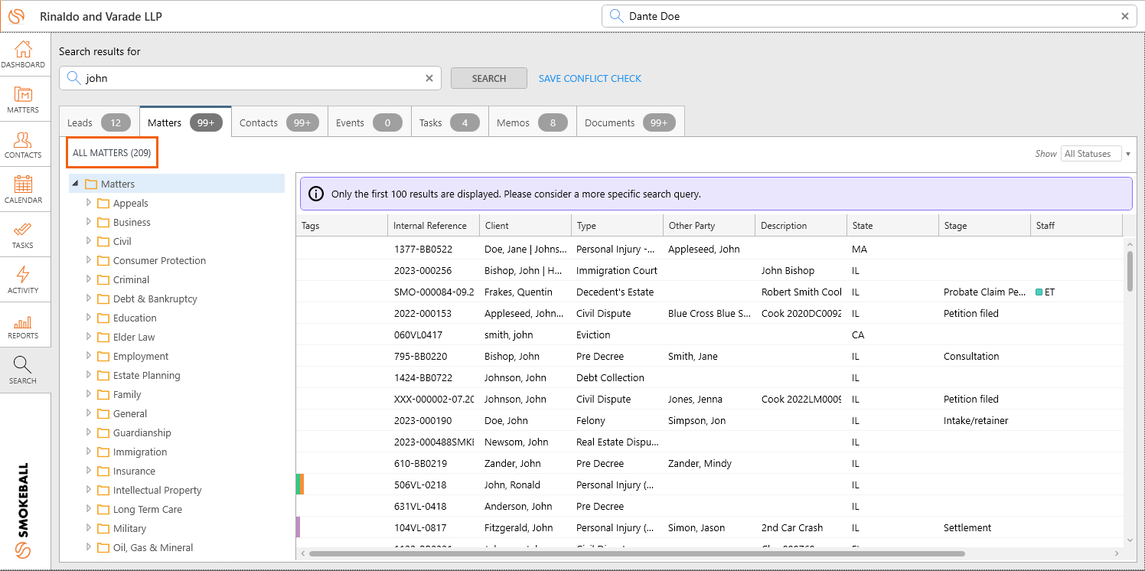1145x571 pixels.
Task: Sort by the Type column header
Action: coord(618,226)
